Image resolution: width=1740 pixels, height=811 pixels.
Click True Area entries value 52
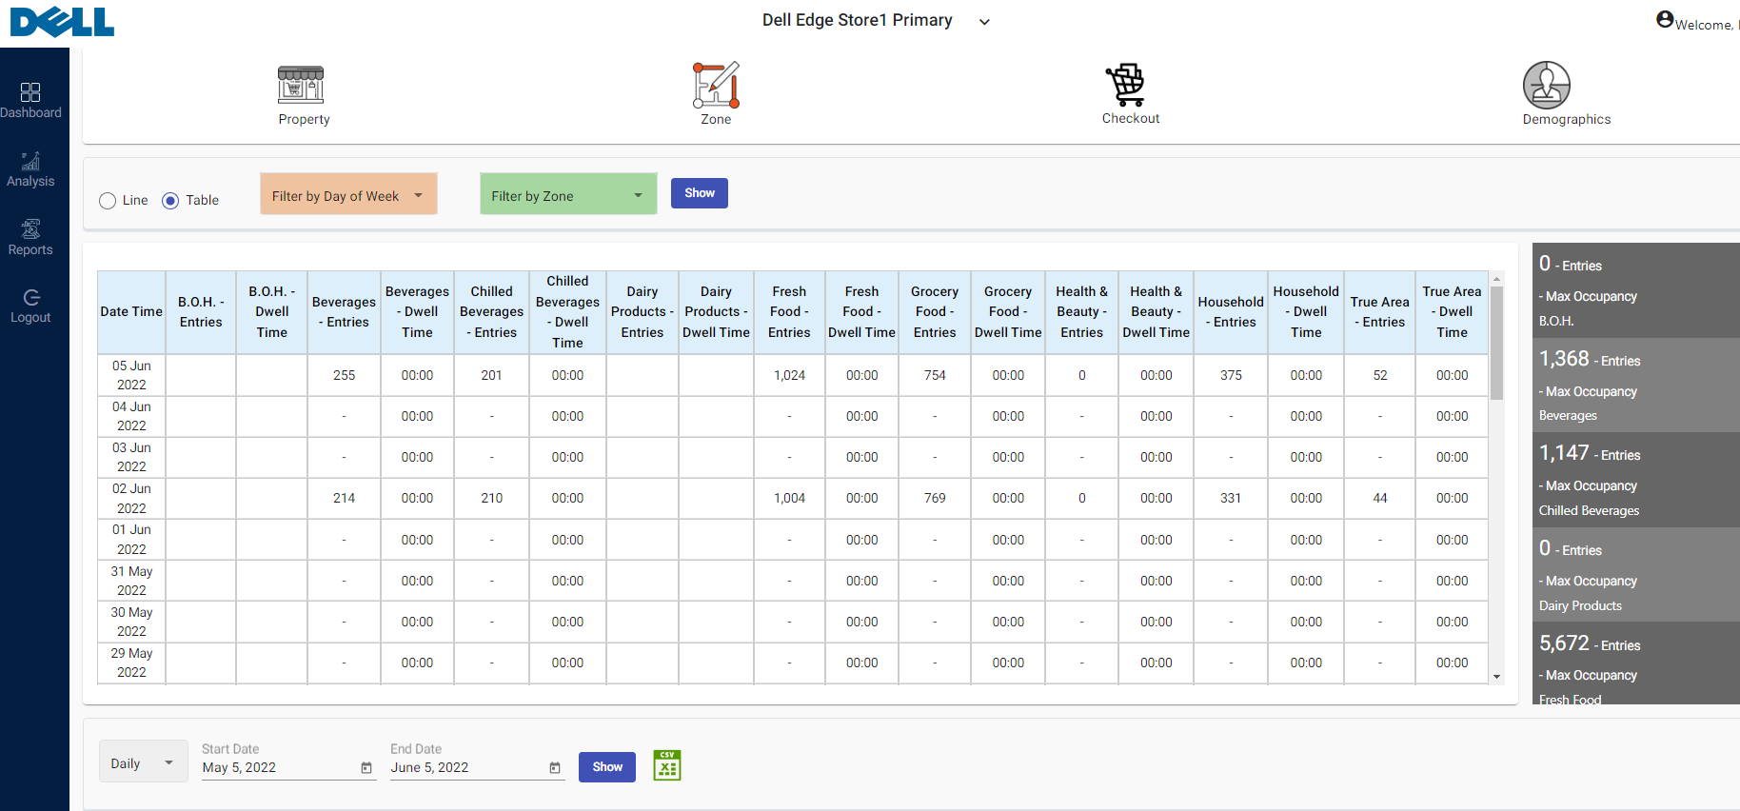1380,375
